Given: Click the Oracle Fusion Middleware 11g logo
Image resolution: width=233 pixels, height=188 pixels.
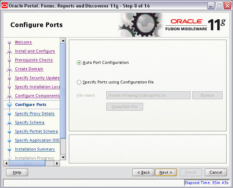Looking at the screenshot, I should coord(196,25).
